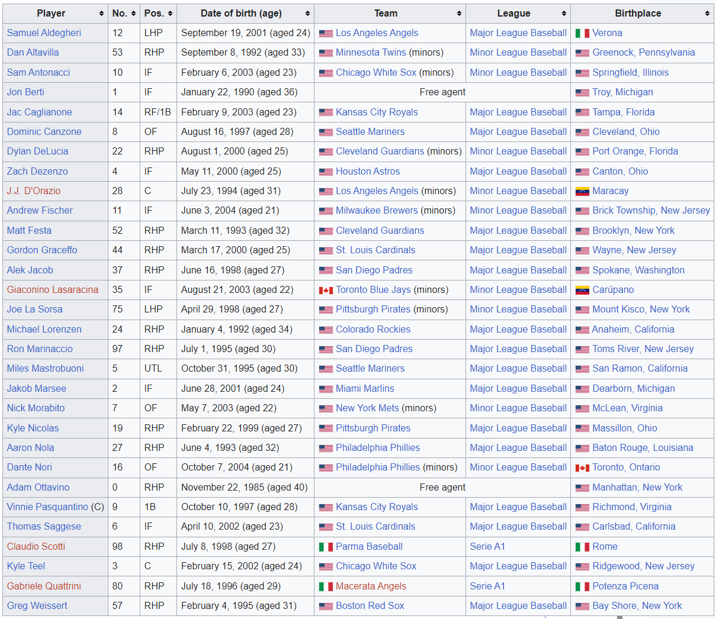Click 'Free agent' text in Jon Berti row
This screenshot has width=716, height=619.
(x=442, y=92)
